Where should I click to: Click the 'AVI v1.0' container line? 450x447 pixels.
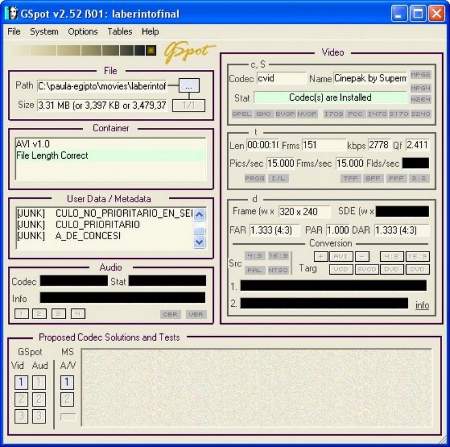point(110,144)
